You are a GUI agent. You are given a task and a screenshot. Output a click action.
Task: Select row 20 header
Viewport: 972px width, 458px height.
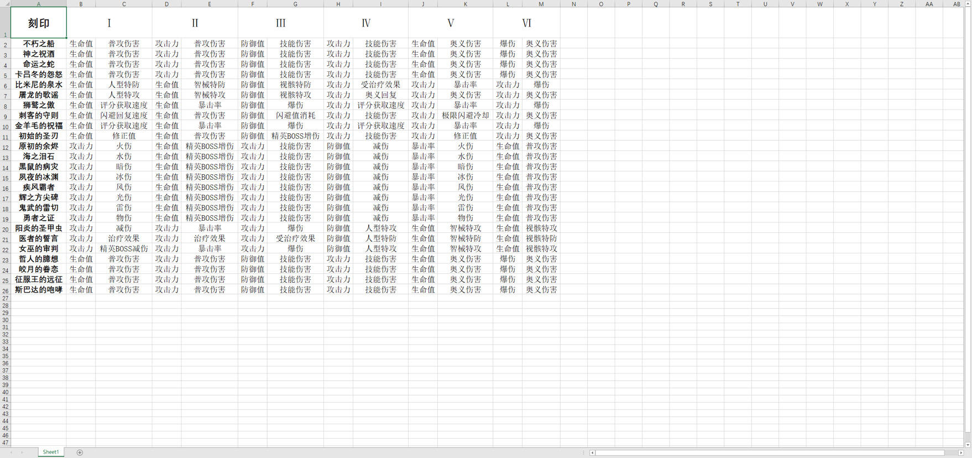pyautogui.click(x=6, y=229)
